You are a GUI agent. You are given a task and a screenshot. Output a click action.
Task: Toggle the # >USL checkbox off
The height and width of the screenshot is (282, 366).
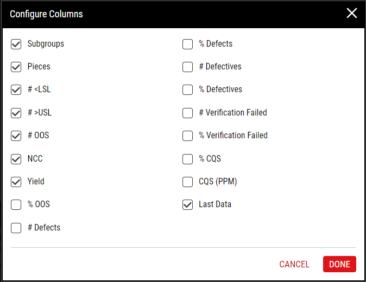pyautogui.click(x=16, y=113)
